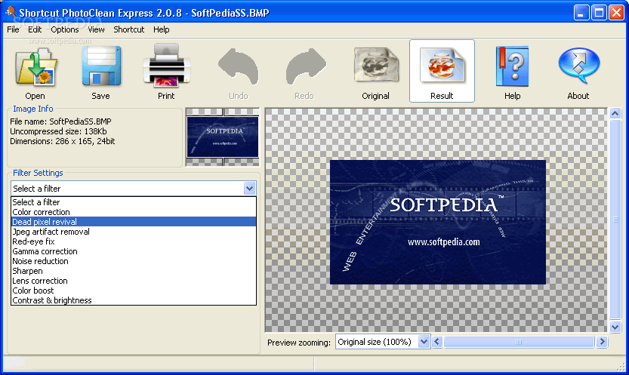The height and width of the screenshot is (375, 629).
Task: Click the grayed Undo arrow icon
Action: (x=239, y=66)
